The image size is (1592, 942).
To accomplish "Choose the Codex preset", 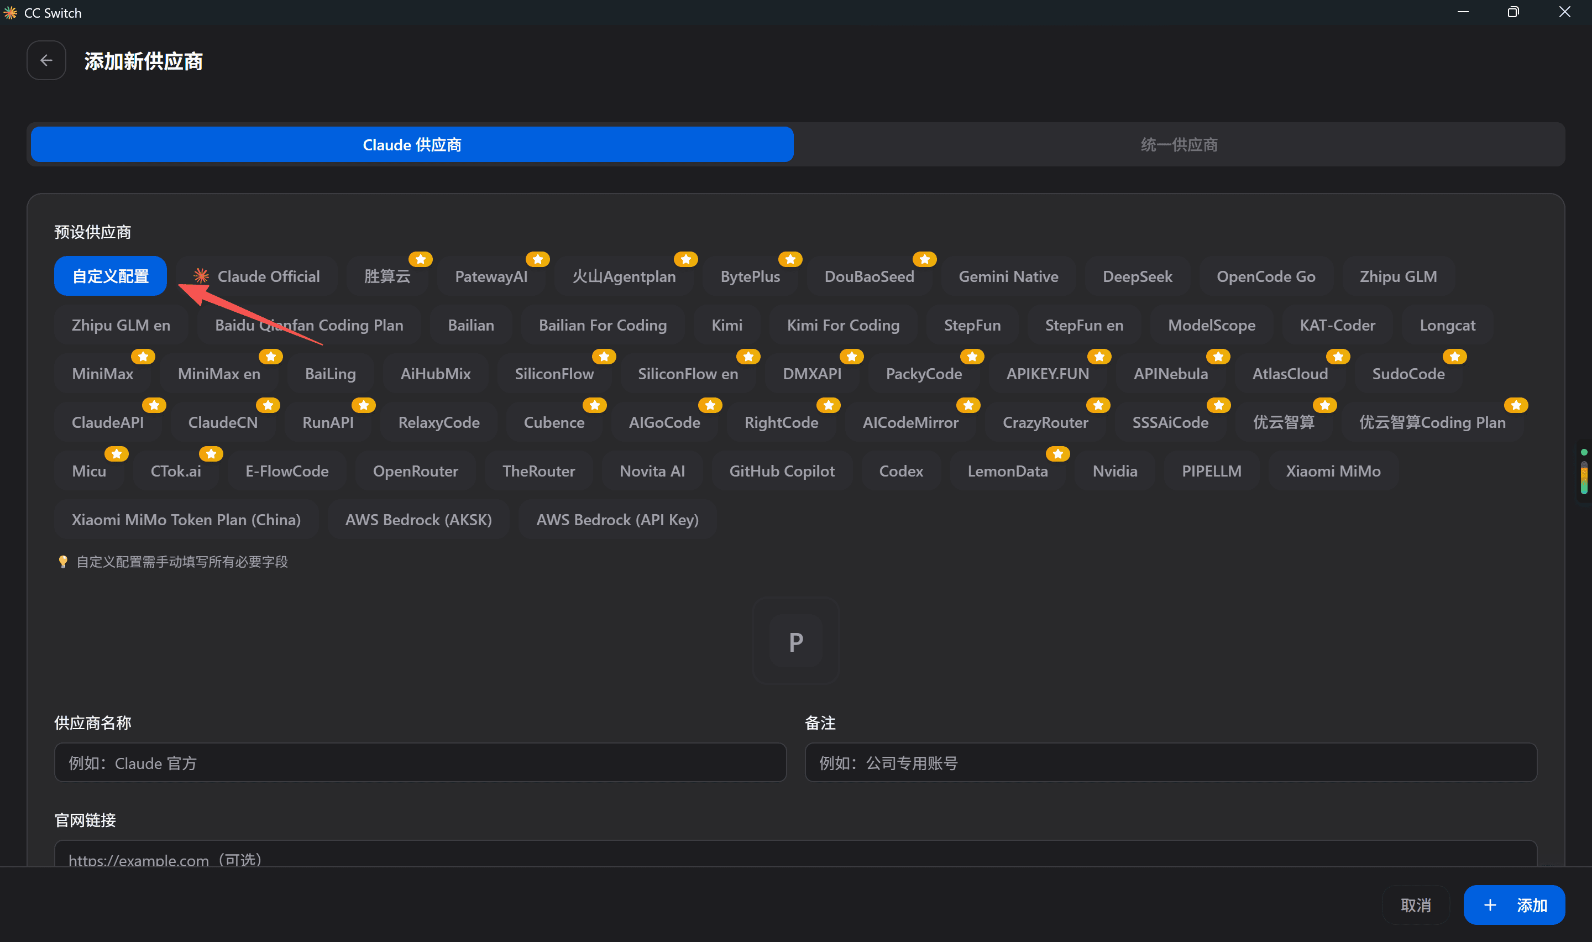I will [x=901, y=471].
